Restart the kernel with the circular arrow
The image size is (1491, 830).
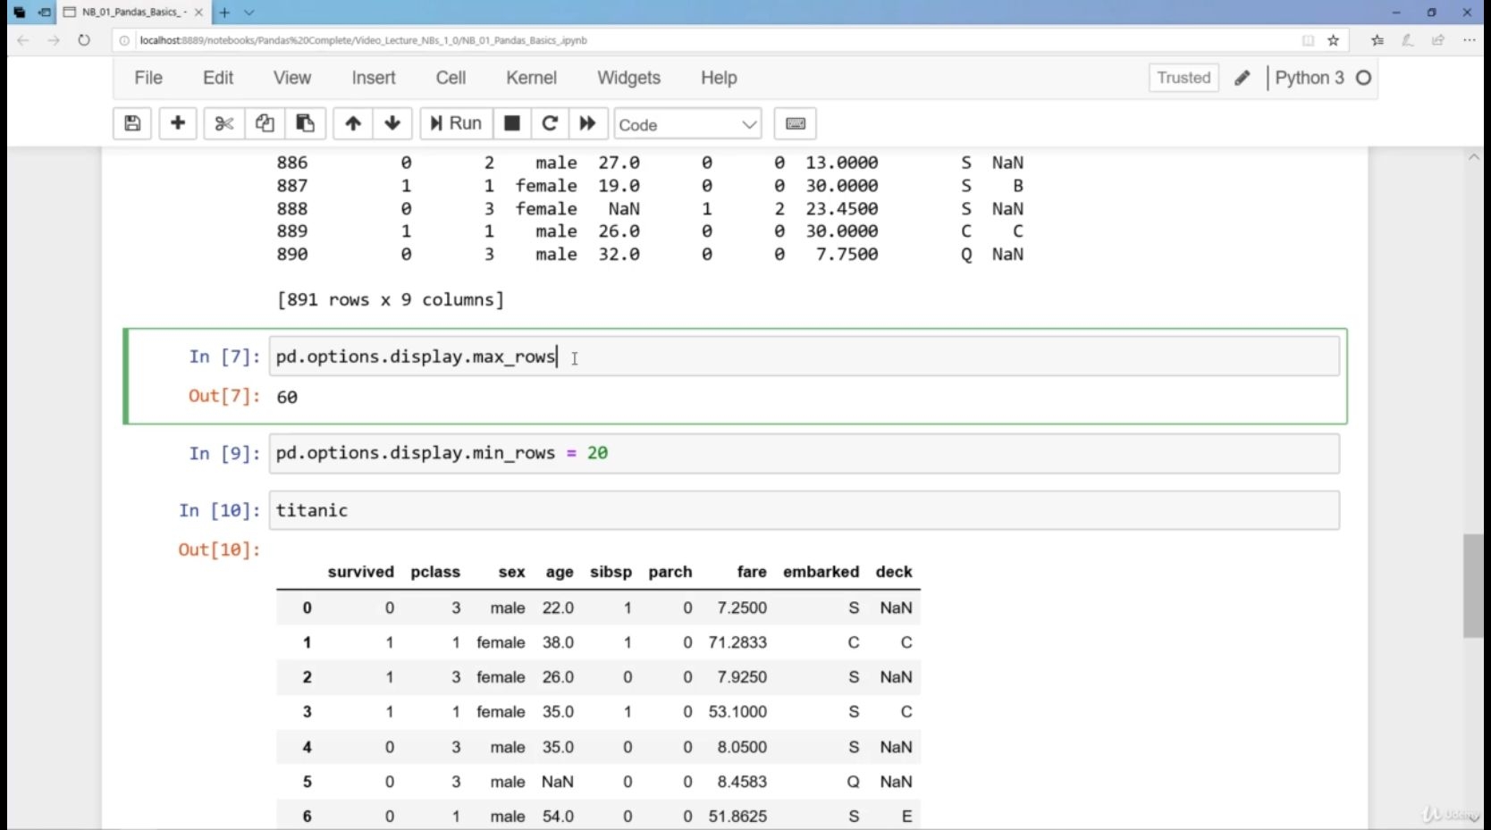coord(550,123)
